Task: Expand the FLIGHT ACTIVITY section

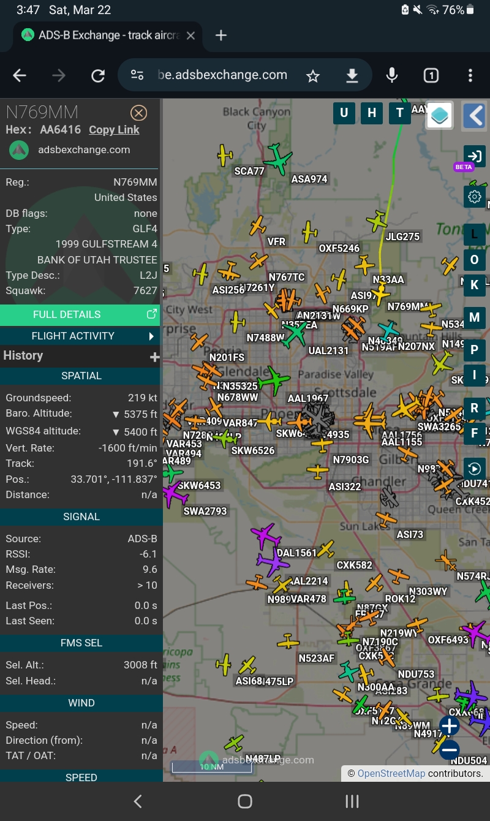Action: coord(80,336)
